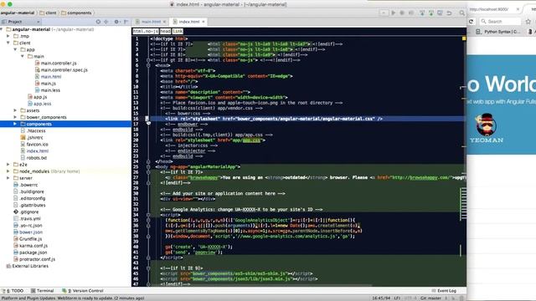Click client in navigation breadcrumb

click(x=49, y=13)
